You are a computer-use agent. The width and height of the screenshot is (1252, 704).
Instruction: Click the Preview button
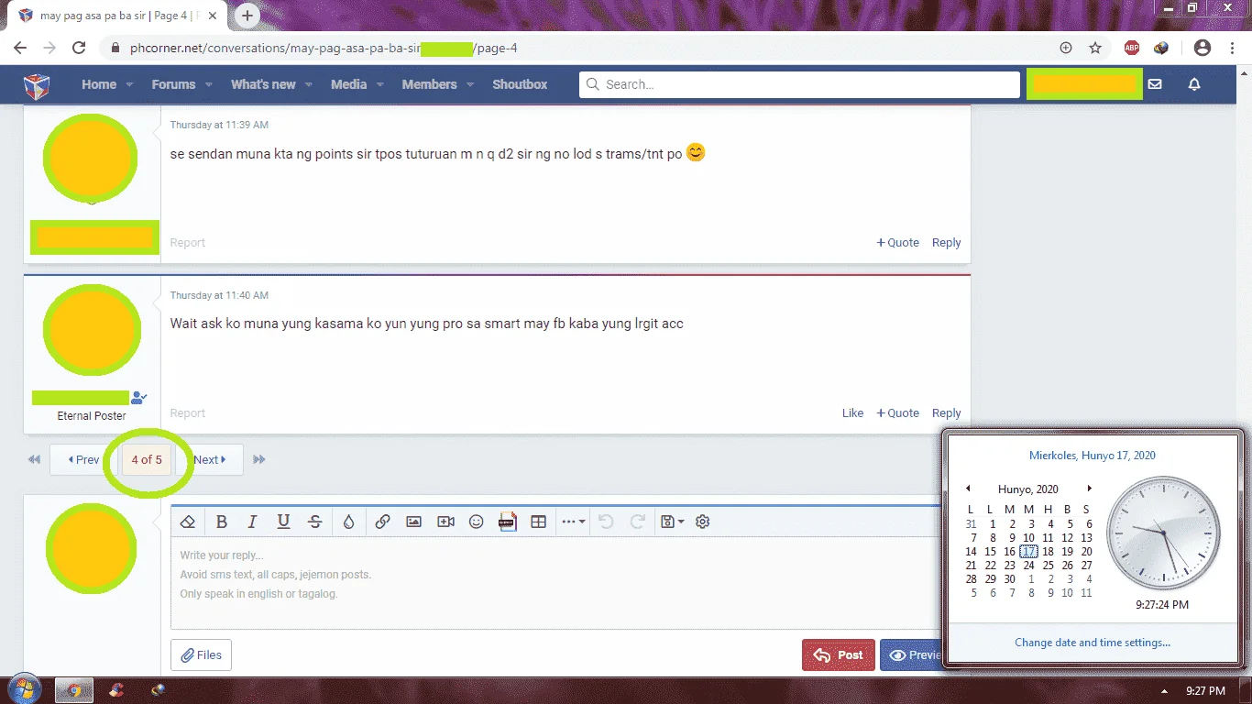[912, 655]
